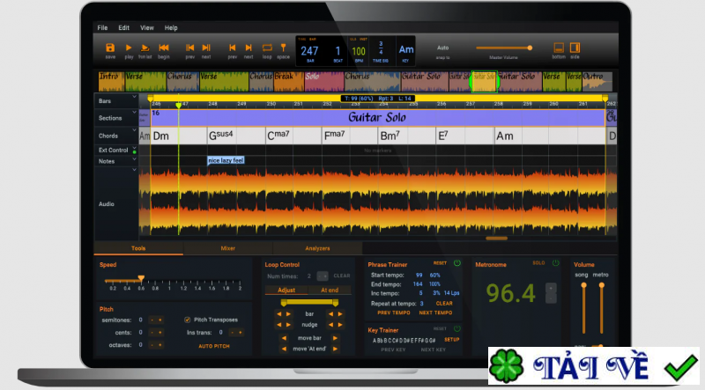Toggle the Metronome power button
The image size is (705, 390).
(557, 263)
